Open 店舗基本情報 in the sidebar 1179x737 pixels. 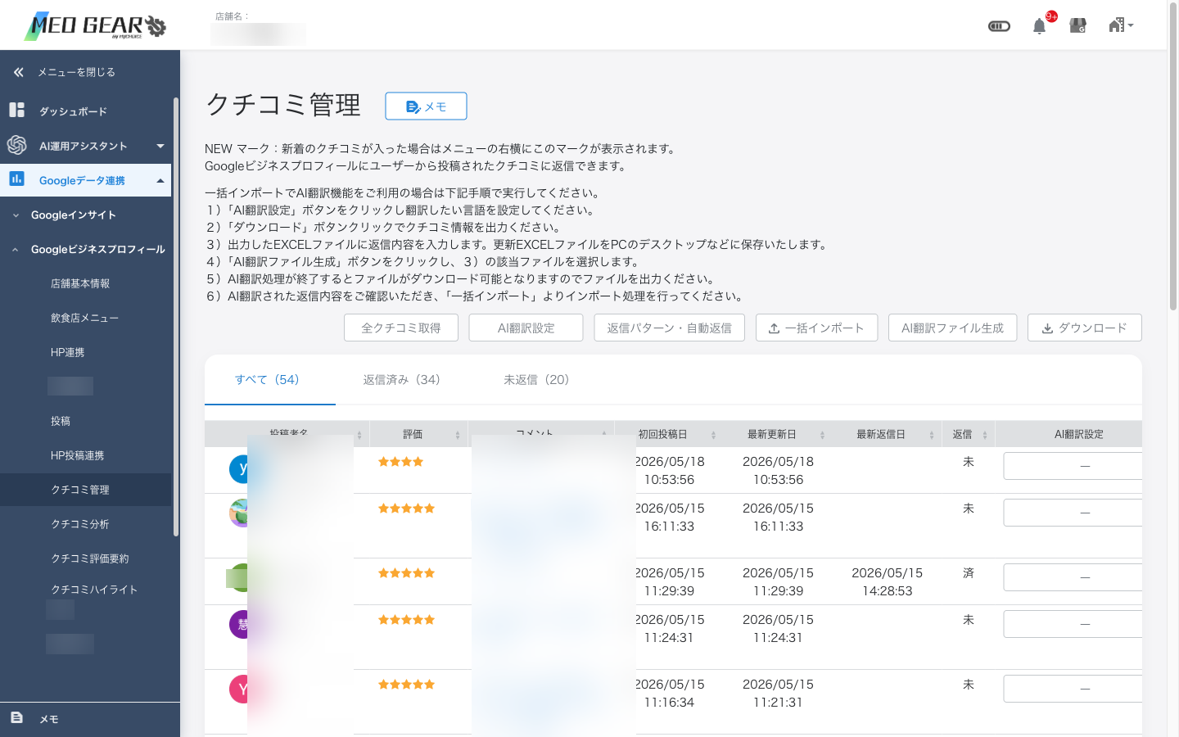point(80,283)
